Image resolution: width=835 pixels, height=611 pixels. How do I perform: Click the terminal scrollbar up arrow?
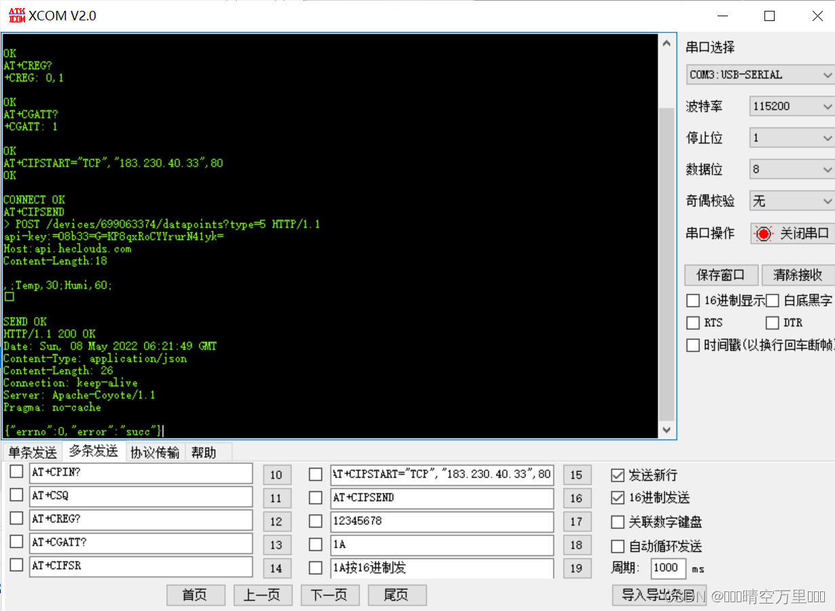point(667,43)
